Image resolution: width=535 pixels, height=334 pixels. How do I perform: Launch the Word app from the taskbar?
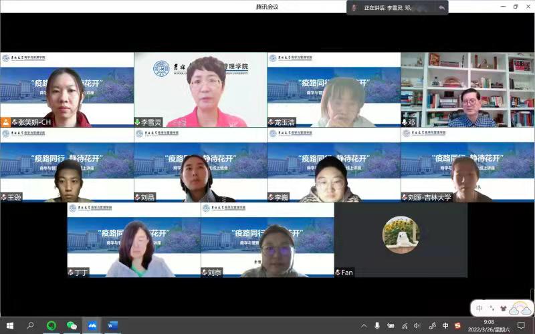[112, 325]
